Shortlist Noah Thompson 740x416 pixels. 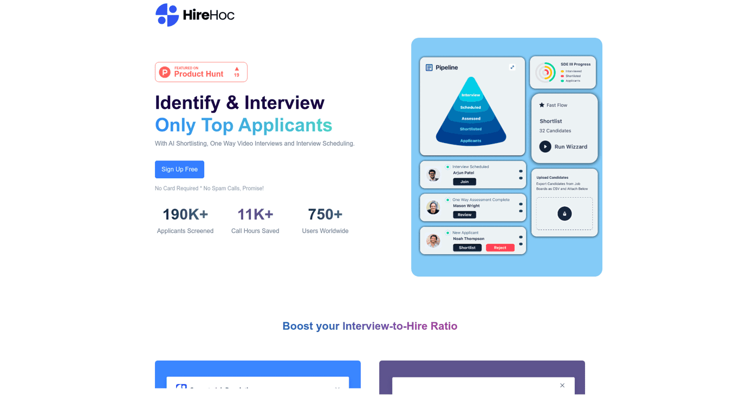pyautogui.click(x=467, y=248)
